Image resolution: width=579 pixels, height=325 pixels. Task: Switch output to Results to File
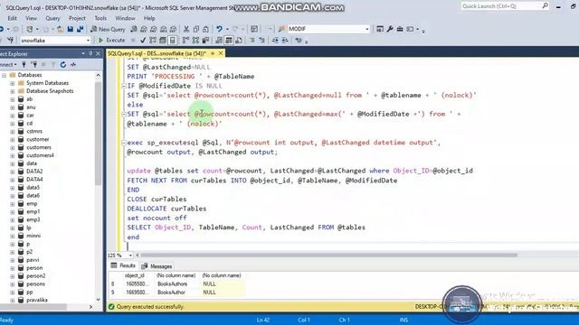239,40
